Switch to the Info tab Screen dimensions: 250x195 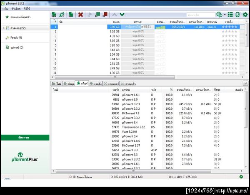[69, 84]
